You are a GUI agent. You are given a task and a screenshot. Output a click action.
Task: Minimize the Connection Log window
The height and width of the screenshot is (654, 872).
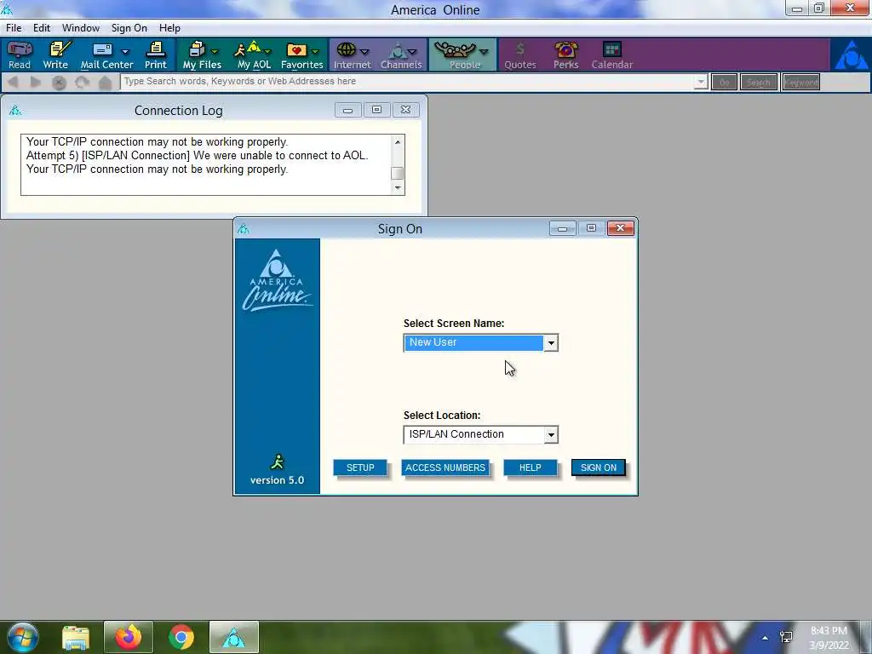pos(348,110)
